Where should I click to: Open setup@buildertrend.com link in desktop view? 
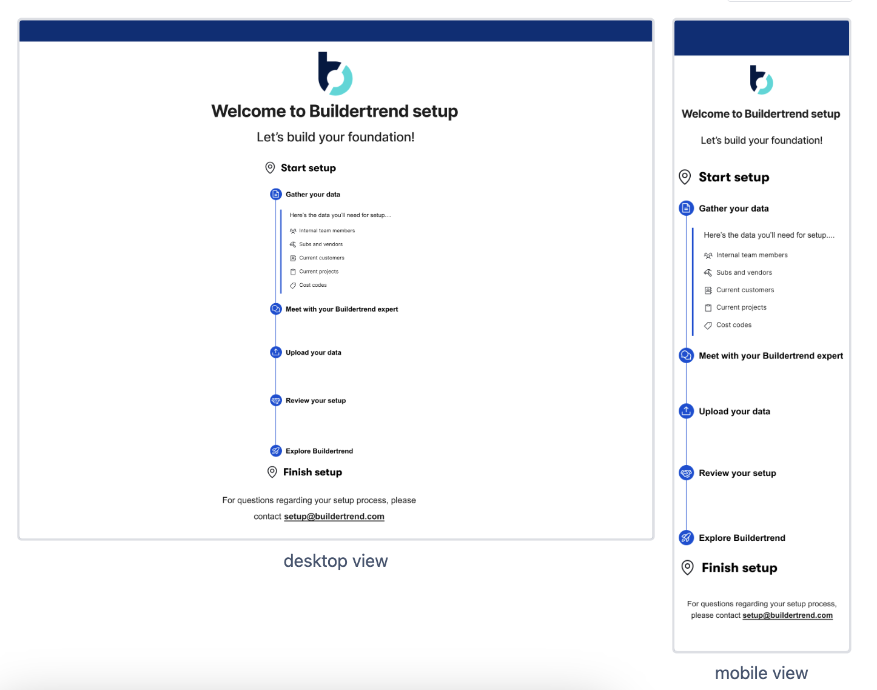click(334, 517)
